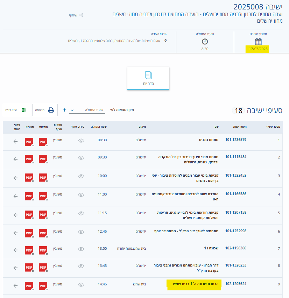The height and width of the screenshot is (298, 289).
Task: Open הוראות PDF for plan 101-1320233
Action: (x=43, y=268)
